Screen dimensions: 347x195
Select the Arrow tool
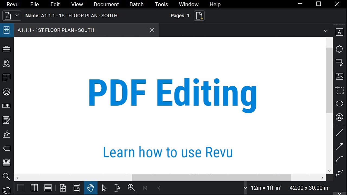pyautogui.click(x=339, y=147)
